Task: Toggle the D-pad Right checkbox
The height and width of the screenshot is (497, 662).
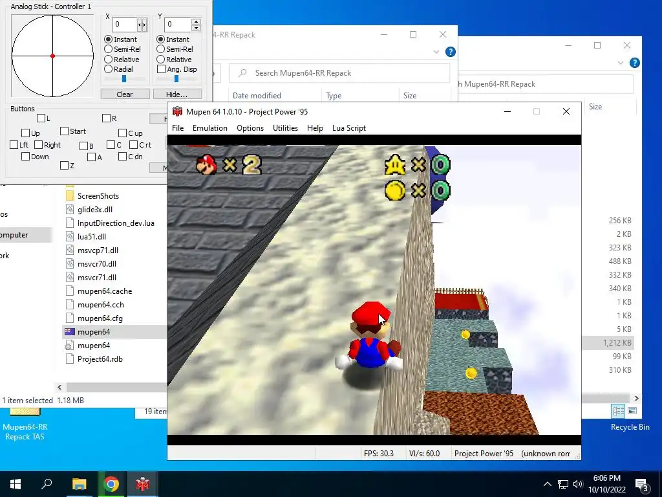Action: [38, 145]
